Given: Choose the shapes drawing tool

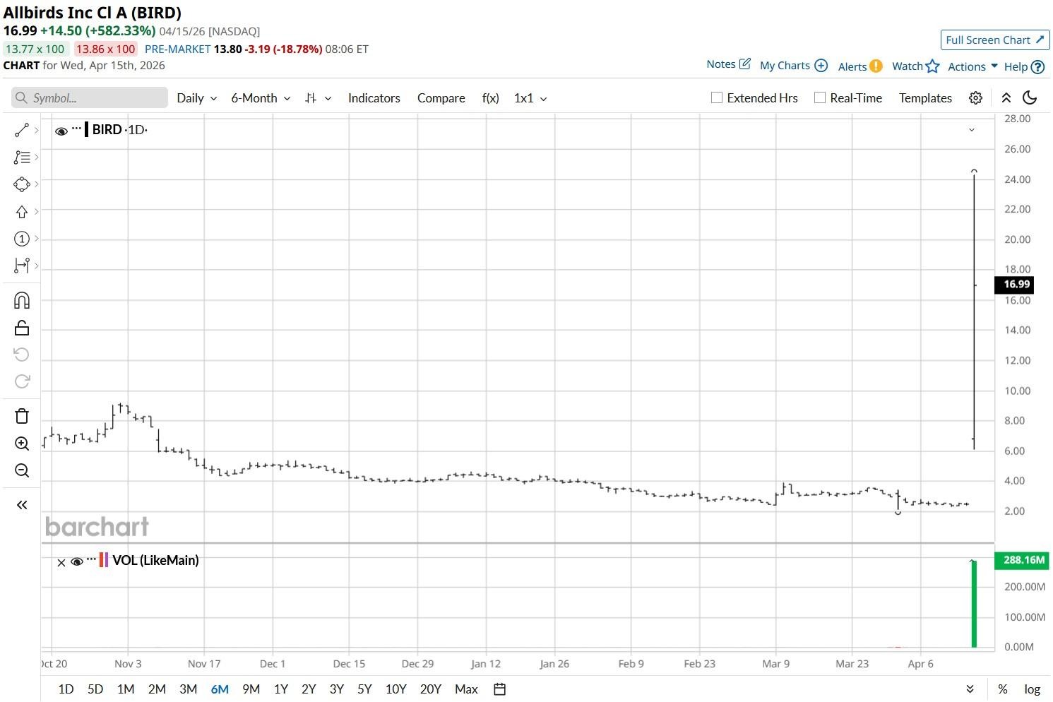Looking at the screenshot, I should [22, 184].
